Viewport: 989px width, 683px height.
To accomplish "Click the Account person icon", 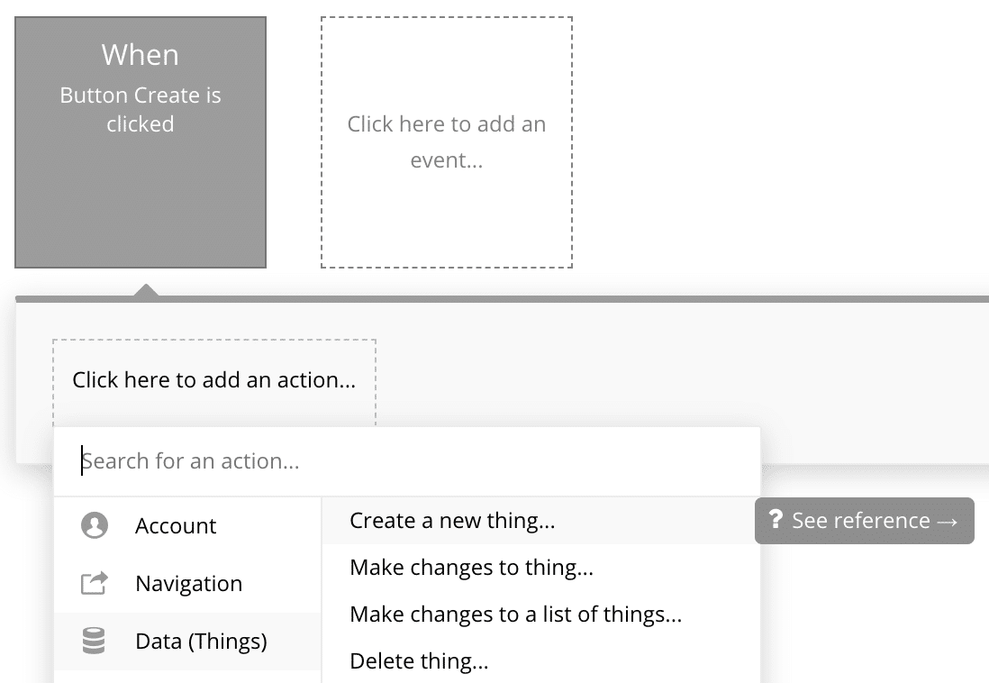I will click(95, 525).
